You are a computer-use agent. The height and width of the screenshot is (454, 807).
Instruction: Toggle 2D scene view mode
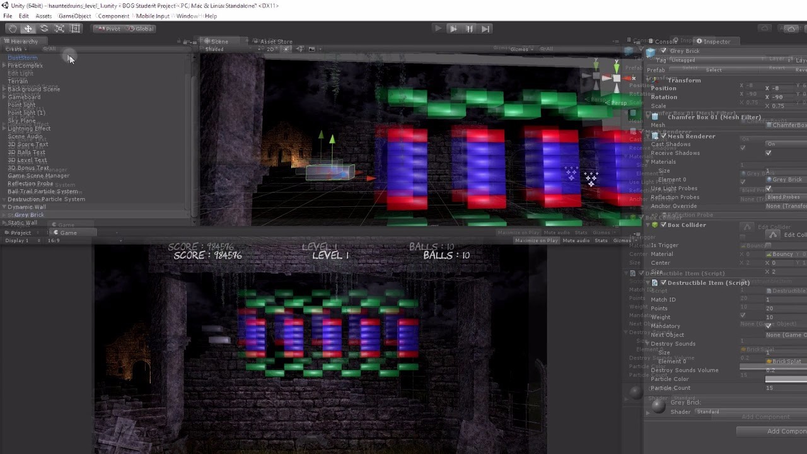271,49
